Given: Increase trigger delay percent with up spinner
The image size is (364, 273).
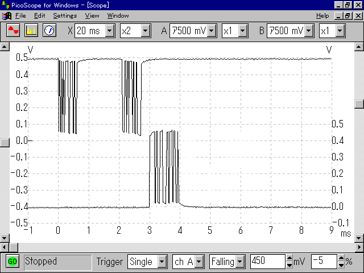Looking at the screenshot, I should (341, 258).
